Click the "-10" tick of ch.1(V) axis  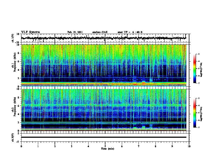point(17,43)
